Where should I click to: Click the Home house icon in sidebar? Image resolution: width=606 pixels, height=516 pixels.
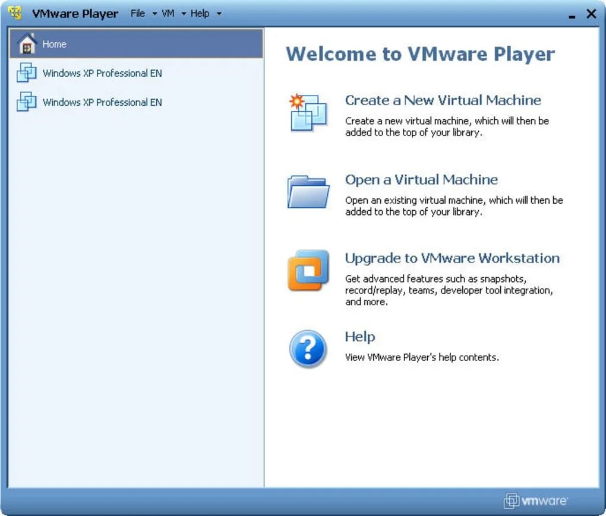click(27, 44)
